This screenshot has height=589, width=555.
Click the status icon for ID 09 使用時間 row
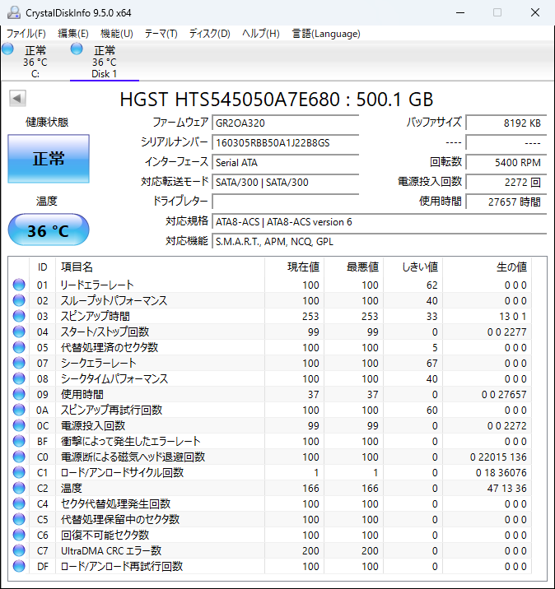(19, 394)
